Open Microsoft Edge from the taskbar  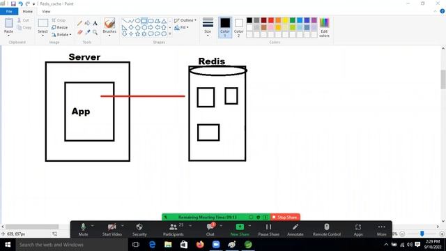(152, 245)
